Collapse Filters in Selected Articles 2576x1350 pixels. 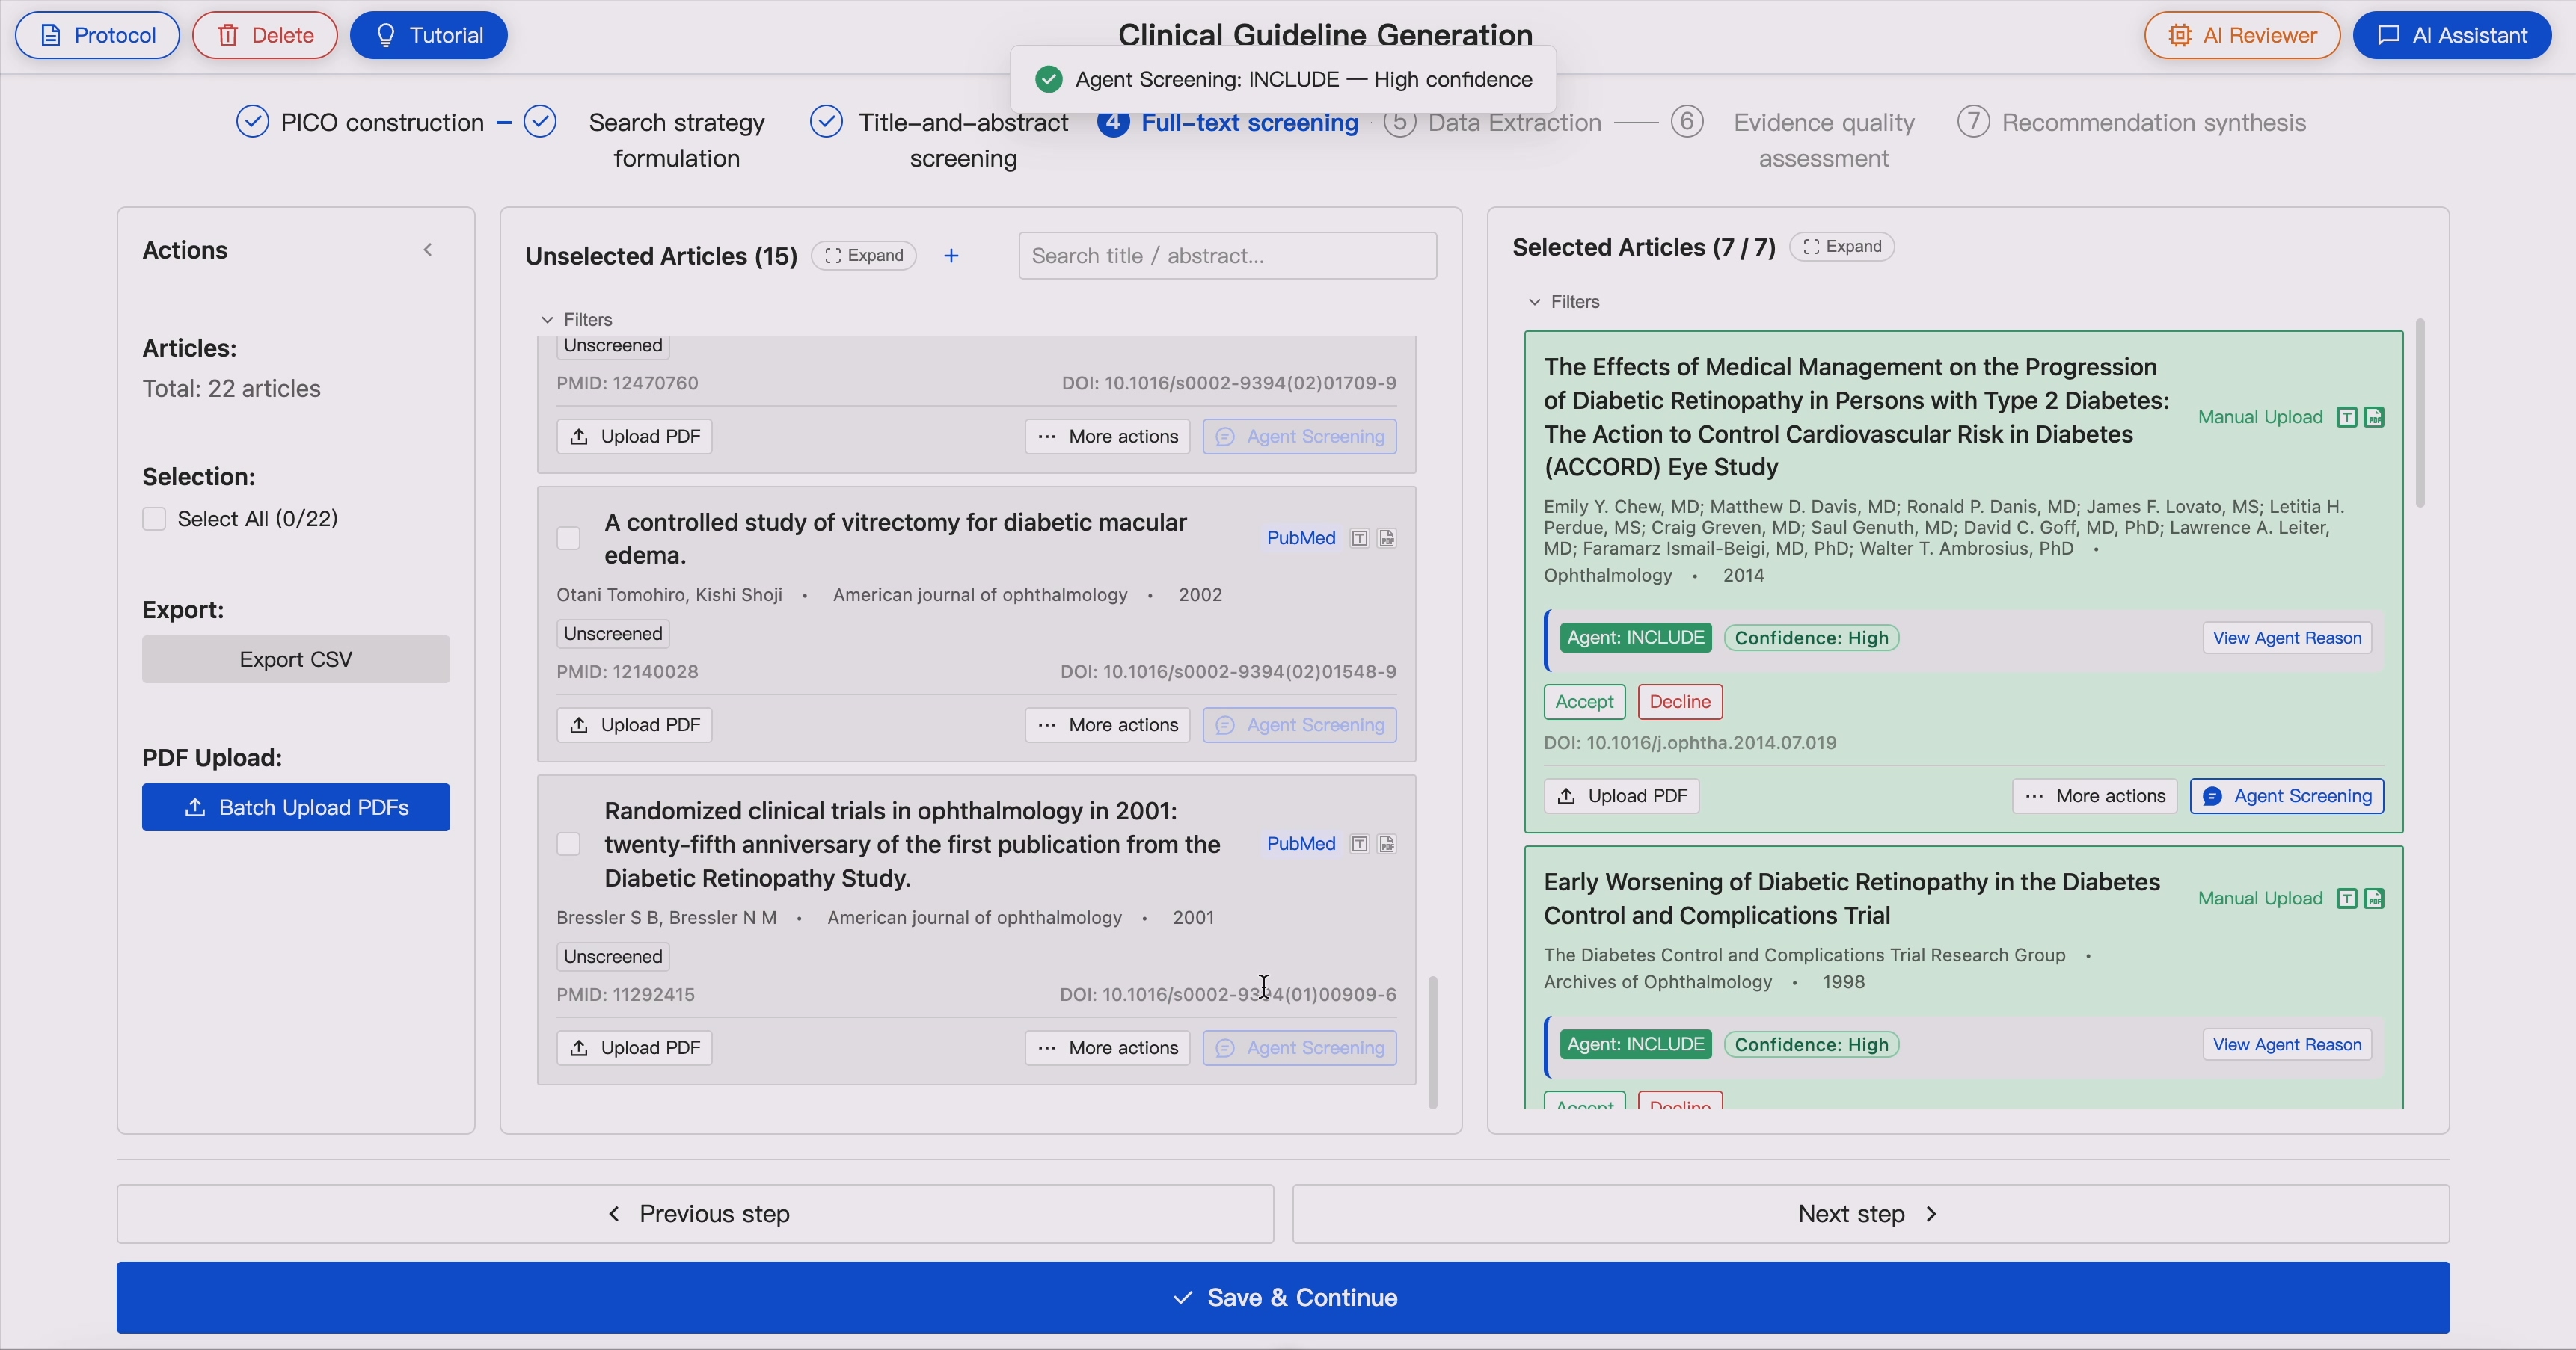[1564, 302]
